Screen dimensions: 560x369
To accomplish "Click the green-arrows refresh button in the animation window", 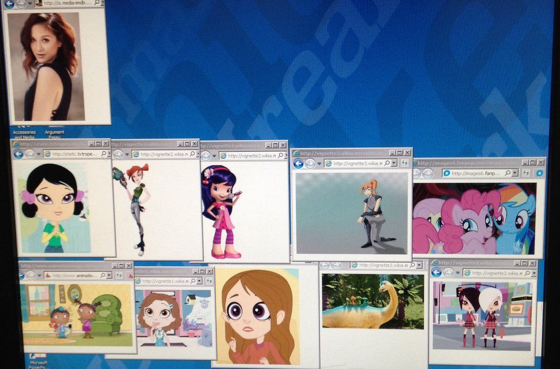I will [119, 275].
